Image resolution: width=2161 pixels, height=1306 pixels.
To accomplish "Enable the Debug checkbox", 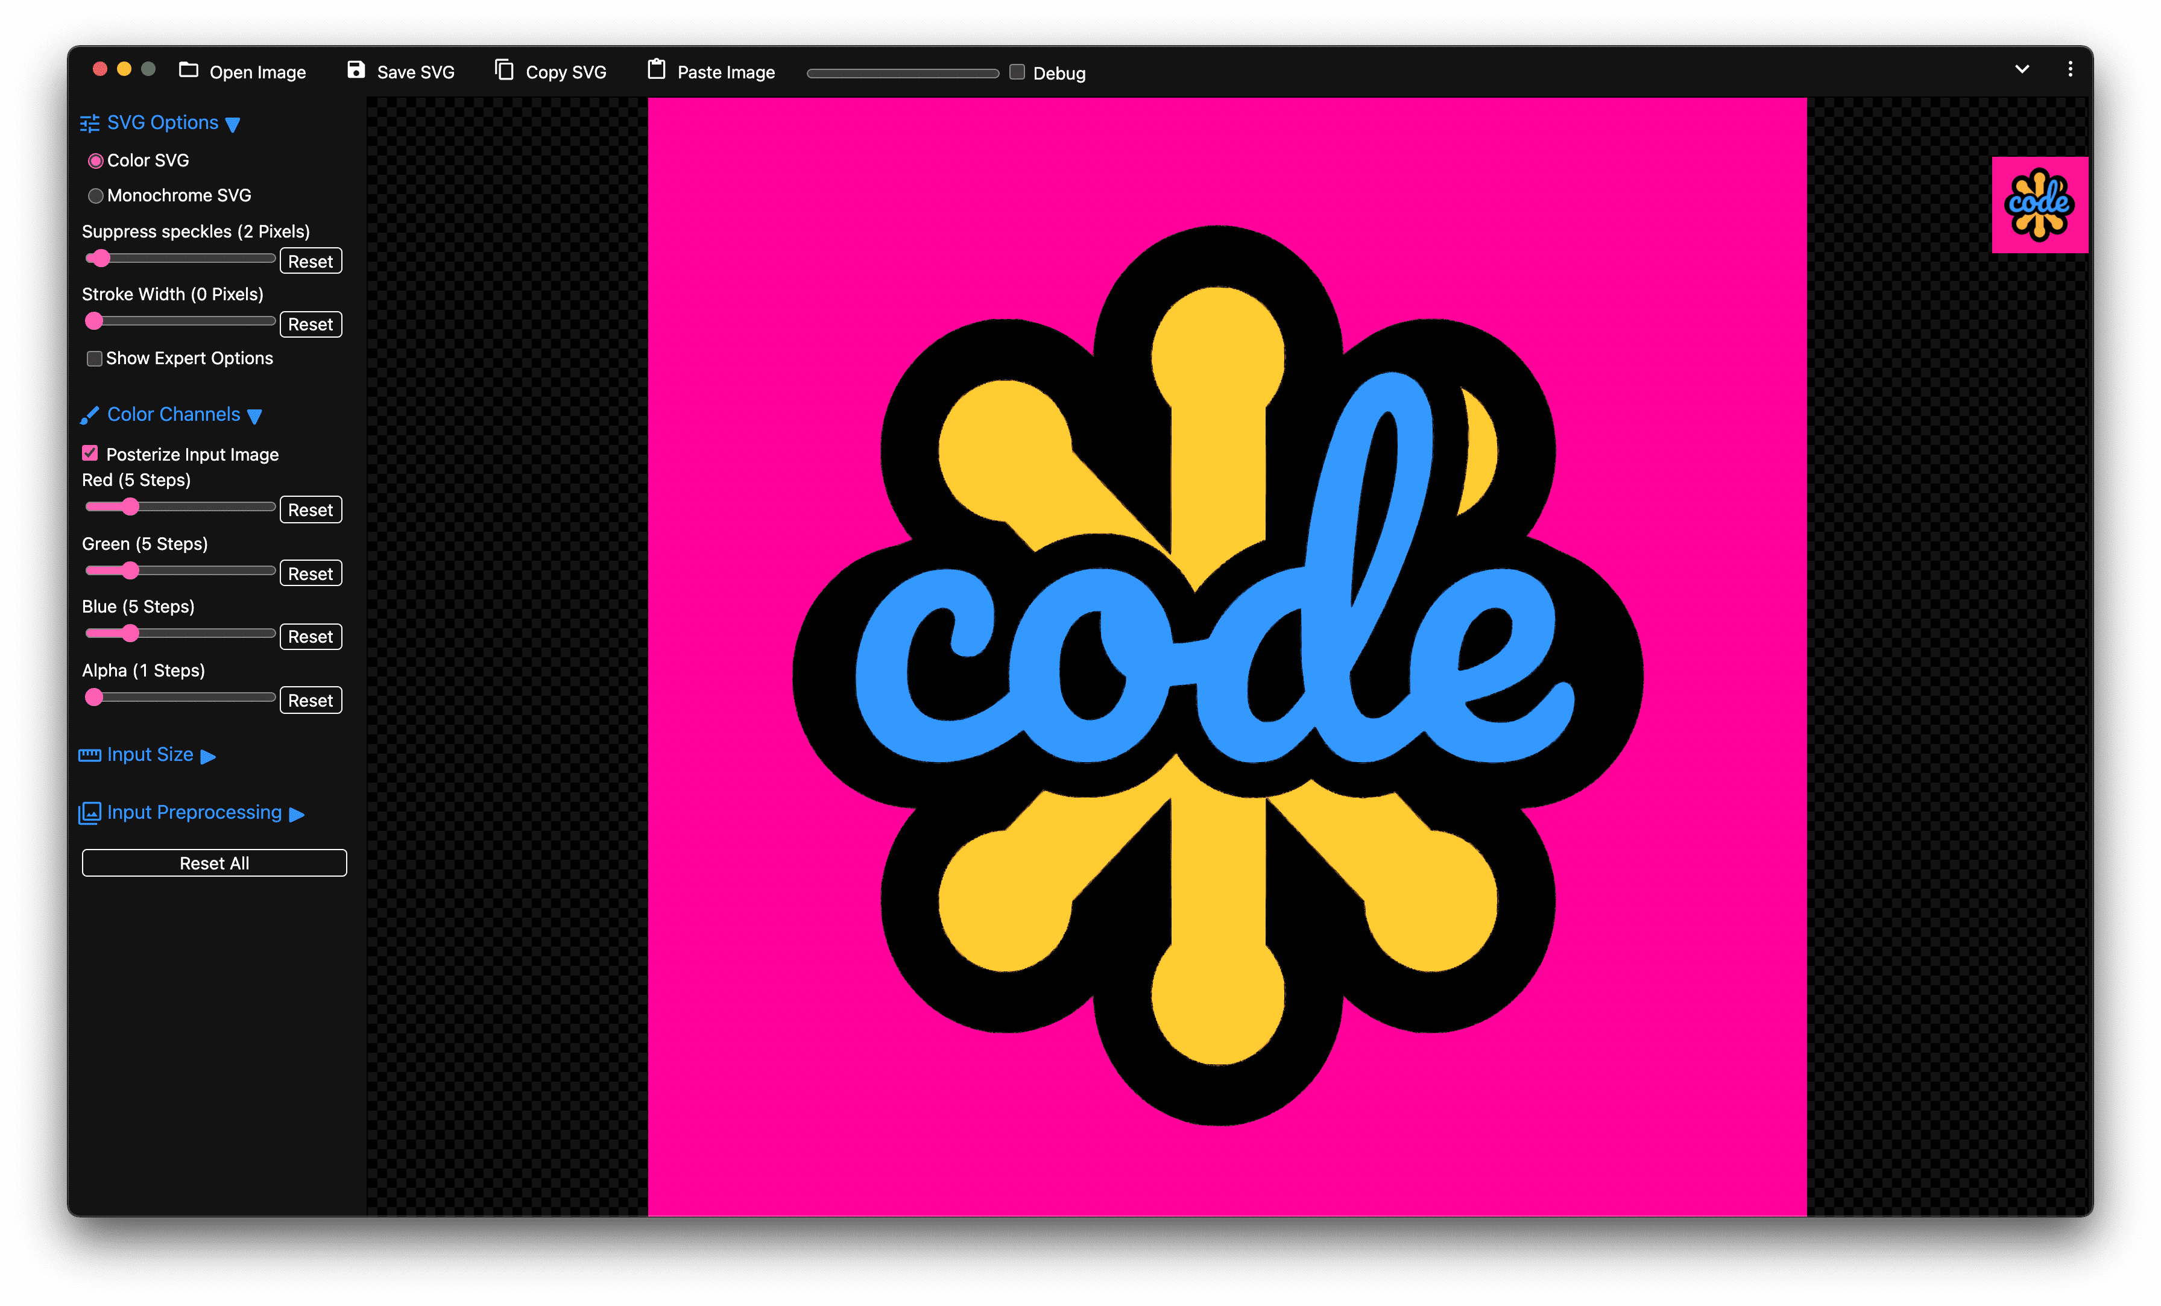I will tap(1017, 71).
